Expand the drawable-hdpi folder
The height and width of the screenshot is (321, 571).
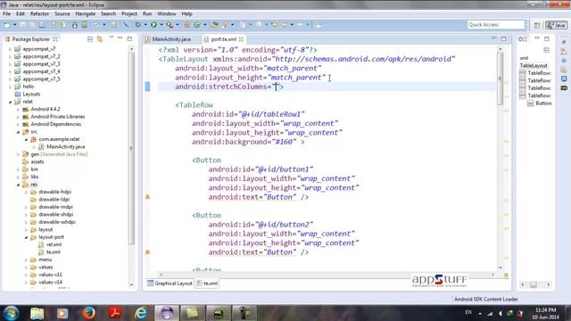26,192
